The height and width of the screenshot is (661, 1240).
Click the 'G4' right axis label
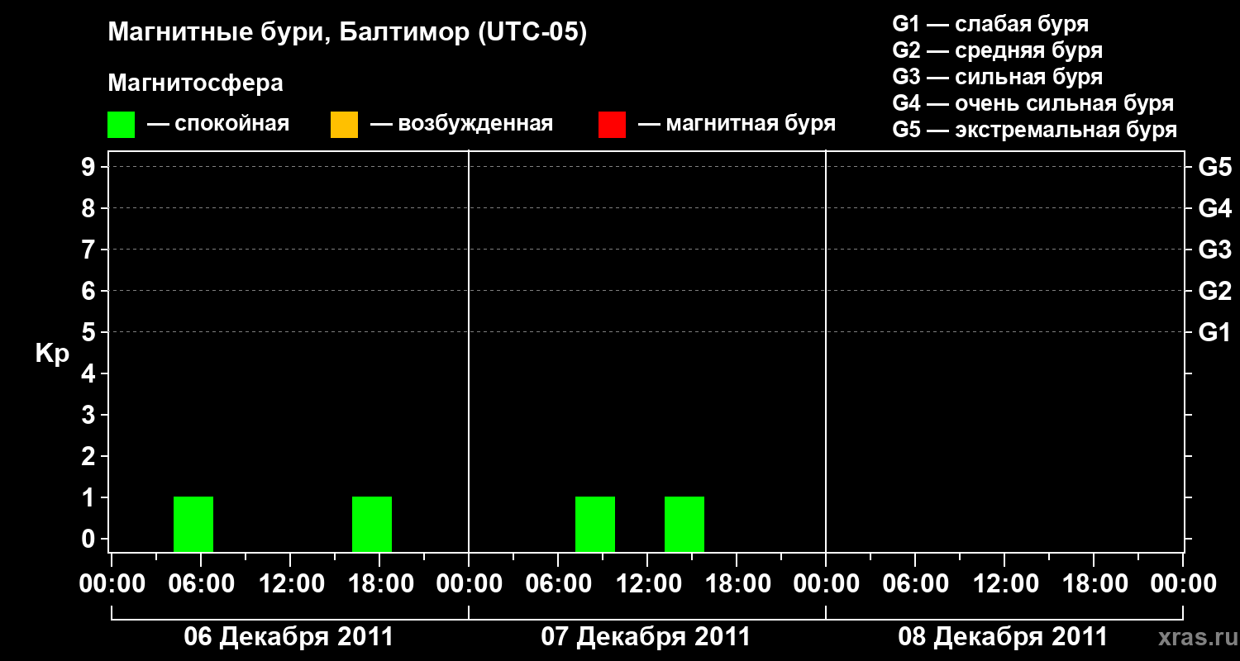point(1215,208)
